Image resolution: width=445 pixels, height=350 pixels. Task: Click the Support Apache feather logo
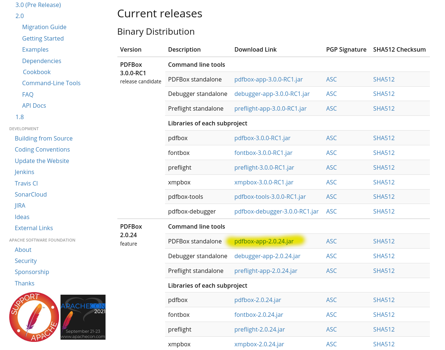34,317
